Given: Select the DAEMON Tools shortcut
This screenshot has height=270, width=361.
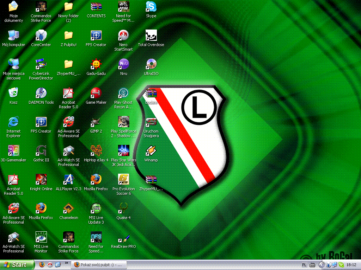Looking at the screenshot, I should pyautogui.click(x=41, y=94).
